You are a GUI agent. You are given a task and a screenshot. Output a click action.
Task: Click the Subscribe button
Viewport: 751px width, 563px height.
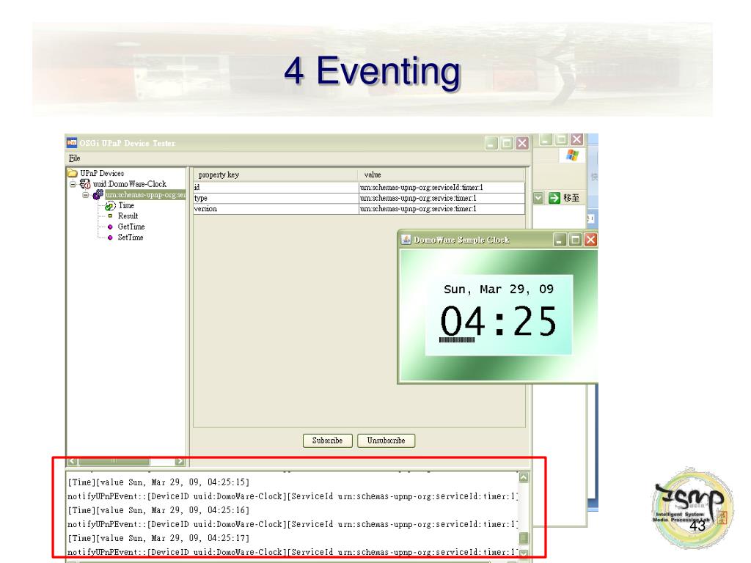328,441
